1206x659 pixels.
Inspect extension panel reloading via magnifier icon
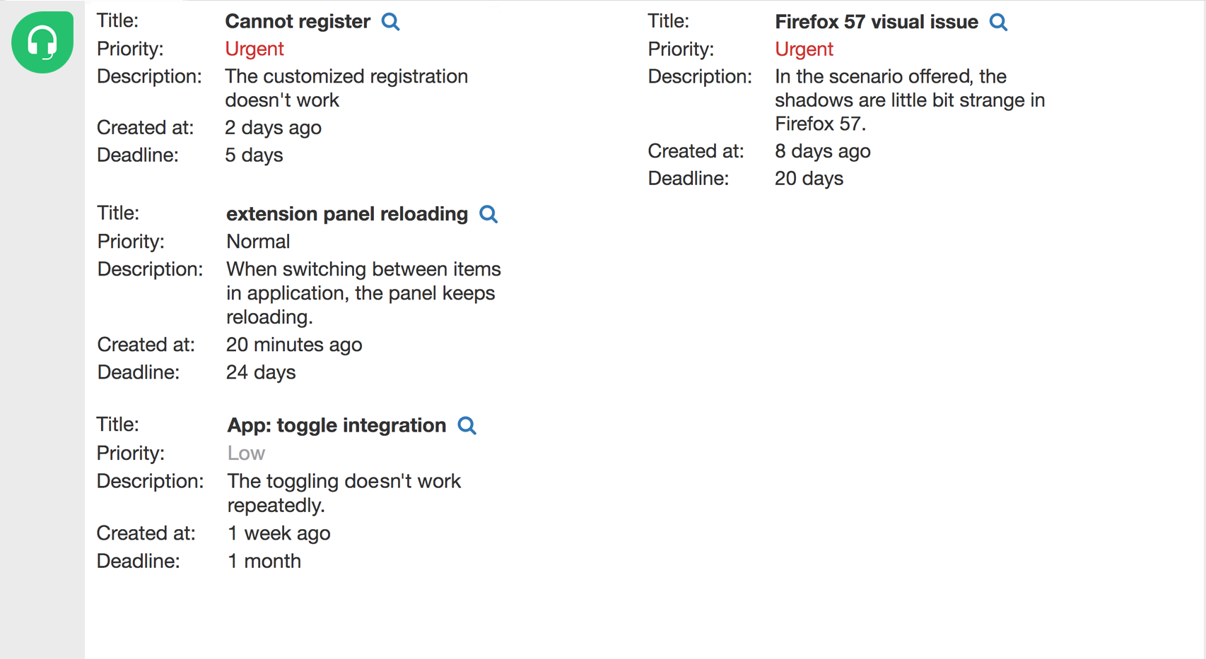point(488,214)
